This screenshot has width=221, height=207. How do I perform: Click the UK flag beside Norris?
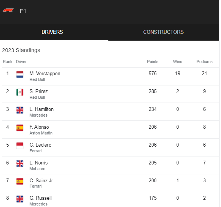[20, 164]
